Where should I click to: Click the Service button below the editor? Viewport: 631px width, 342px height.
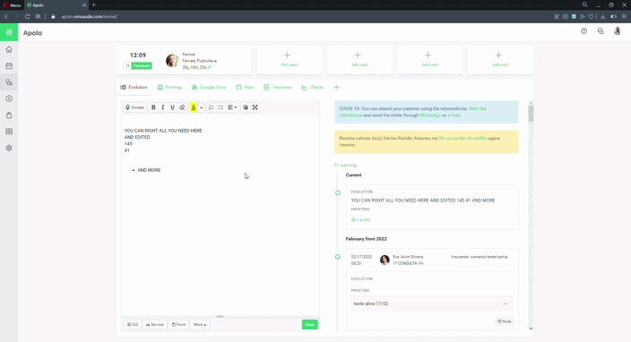pos(155,324)
